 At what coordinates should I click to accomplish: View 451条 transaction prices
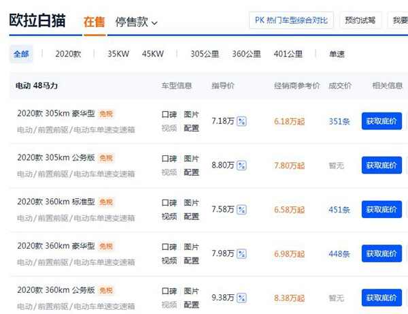[339, 210]
